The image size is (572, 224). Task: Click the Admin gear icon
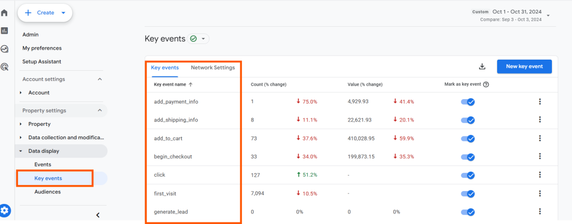coord(5,210)
